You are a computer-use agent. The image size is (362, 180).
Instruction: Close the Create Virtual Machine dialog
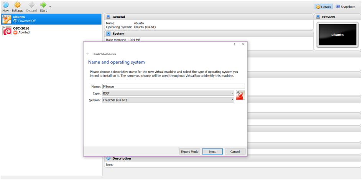[243, 44]
